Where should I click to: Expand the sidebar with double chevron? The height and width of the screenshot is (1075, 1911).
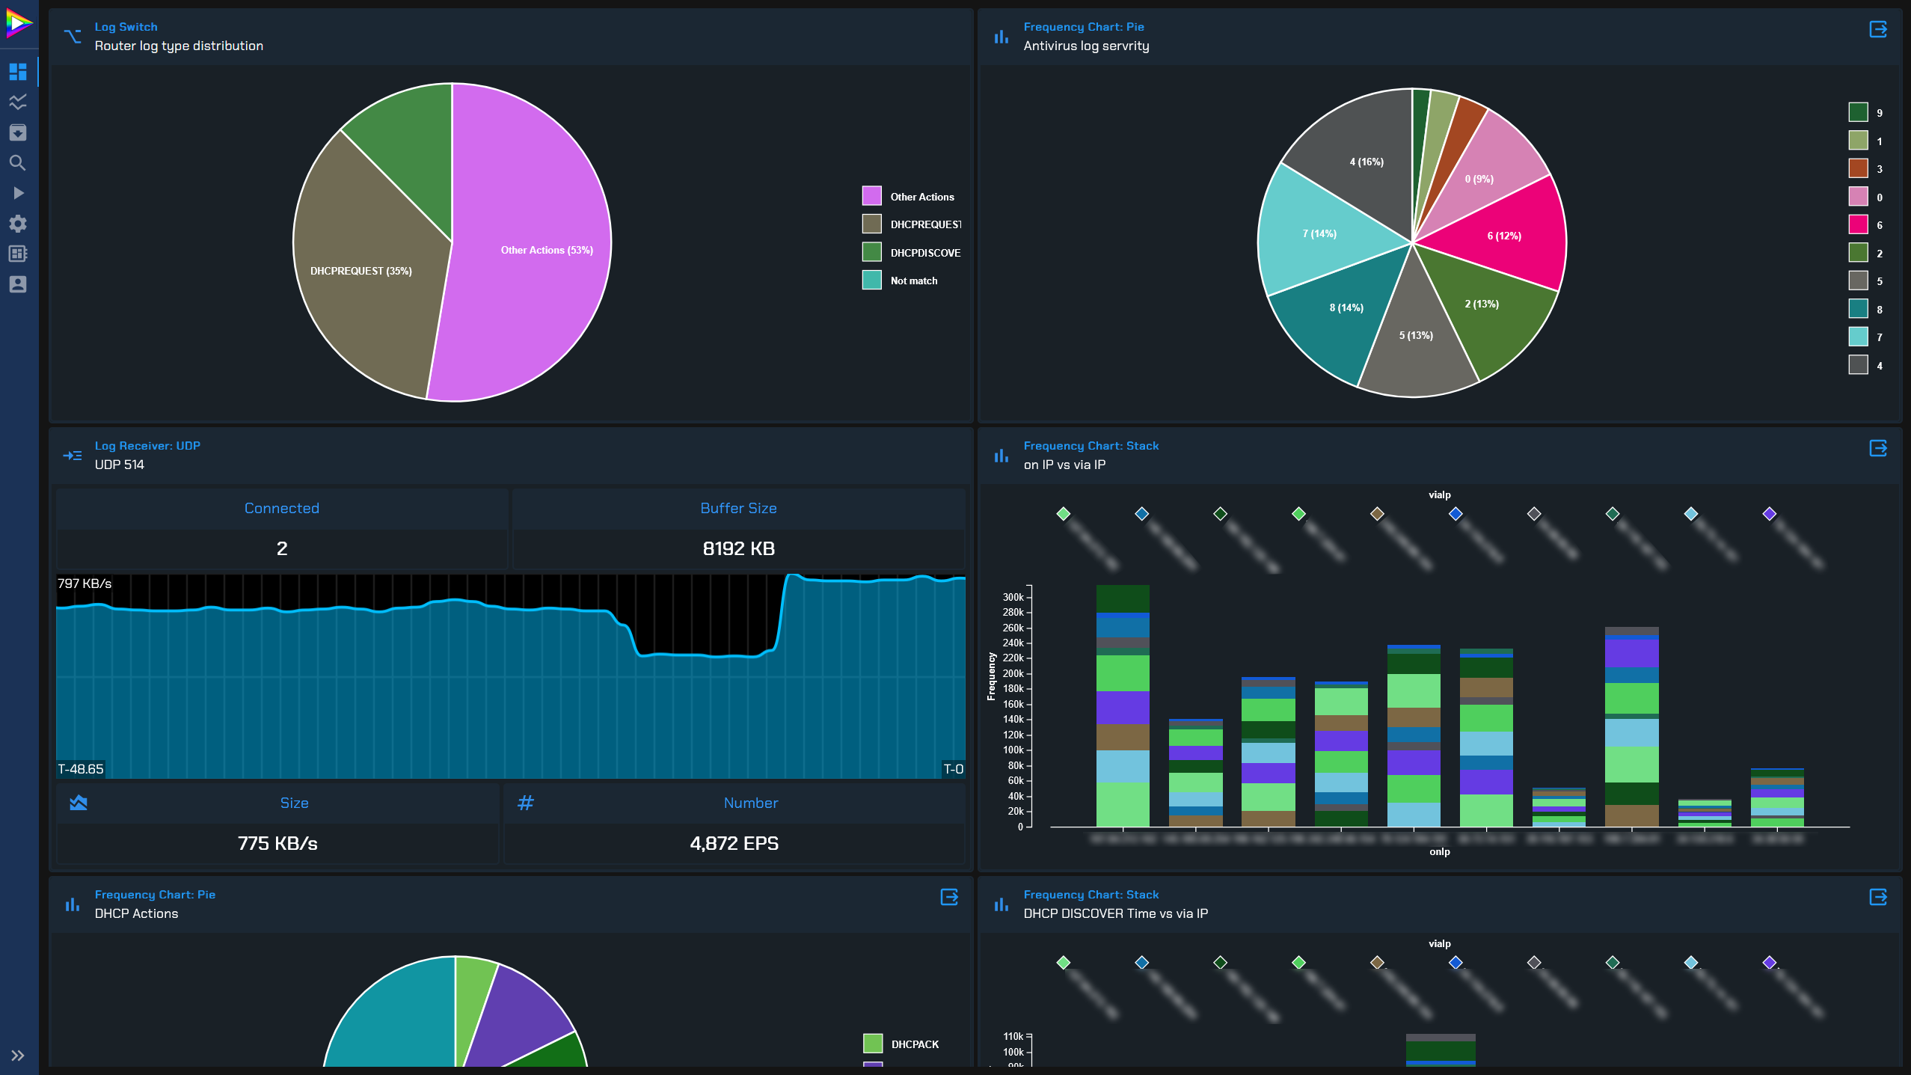pyautogui.click(x=18, y=1056)
